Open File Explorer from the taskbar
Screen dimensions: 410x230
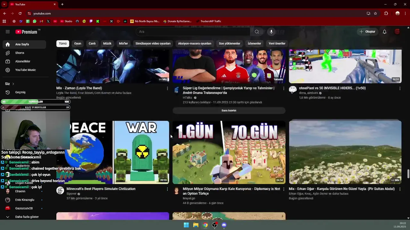(x=196, y=225)
